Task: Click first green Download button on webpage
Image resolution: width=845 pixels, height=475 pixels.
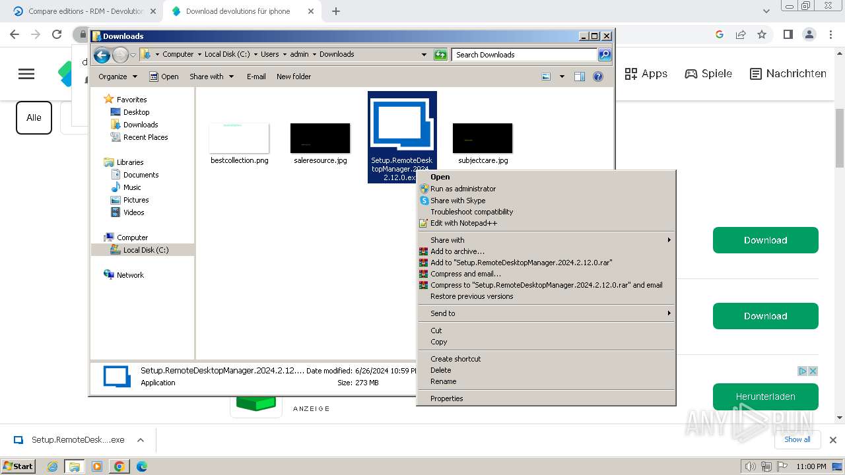Action: (x=765, y=240)
